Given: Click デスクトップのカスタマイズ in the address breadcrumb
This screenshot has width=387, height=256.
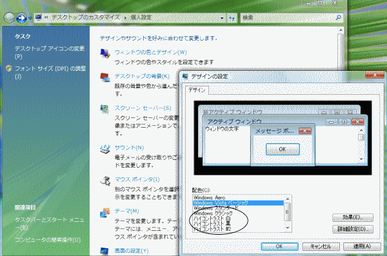Looking at the screenshot, I should 86,17.
